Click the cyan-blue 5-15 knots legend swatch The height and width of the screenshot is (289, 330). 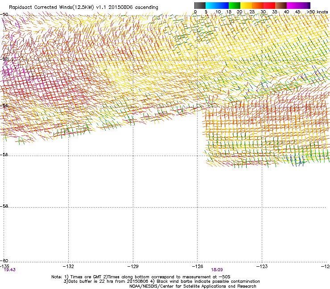217,5
